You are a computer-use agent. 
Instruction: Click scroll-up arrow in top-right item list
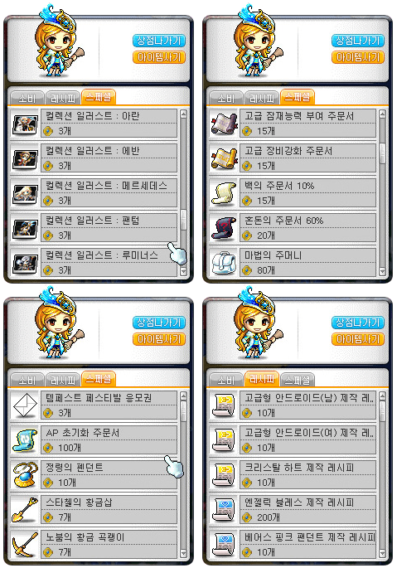coord(382,114)
